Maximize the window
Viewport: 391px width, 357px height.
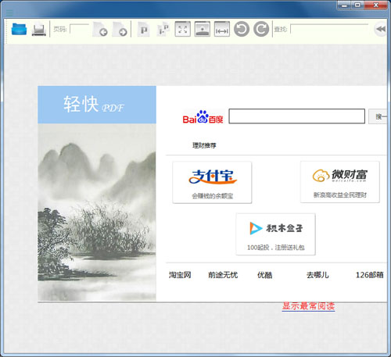(357, 5)
